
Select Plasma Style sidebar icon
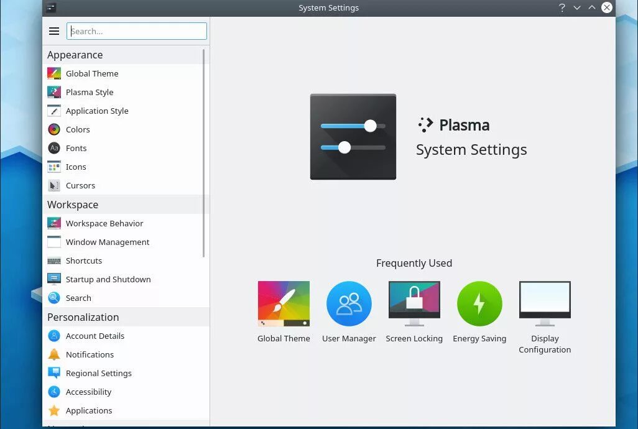(54, 92)
